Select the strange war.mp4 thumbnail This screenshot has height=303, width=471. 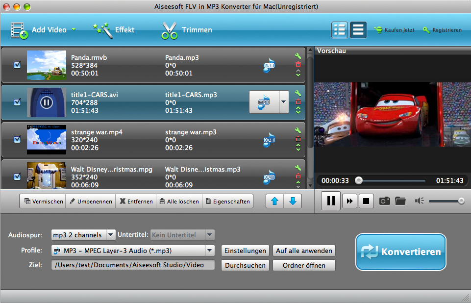(x=47, y=140)
